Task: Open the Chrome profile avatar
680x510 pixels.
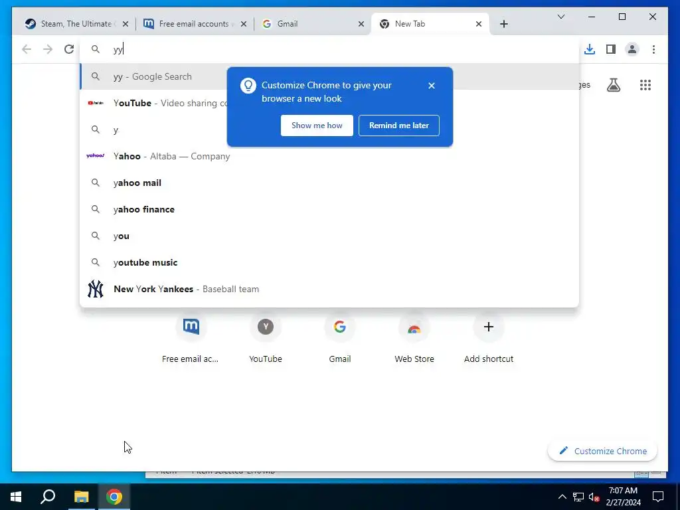Action: click(x=632, y=49)
